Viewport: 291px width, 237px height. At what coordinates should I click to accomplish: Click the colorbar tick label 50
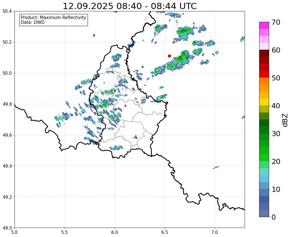point(276,78)
